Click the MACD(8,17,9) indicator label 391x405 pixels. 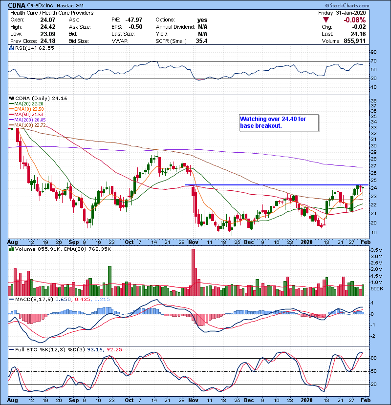pos(34,300)
